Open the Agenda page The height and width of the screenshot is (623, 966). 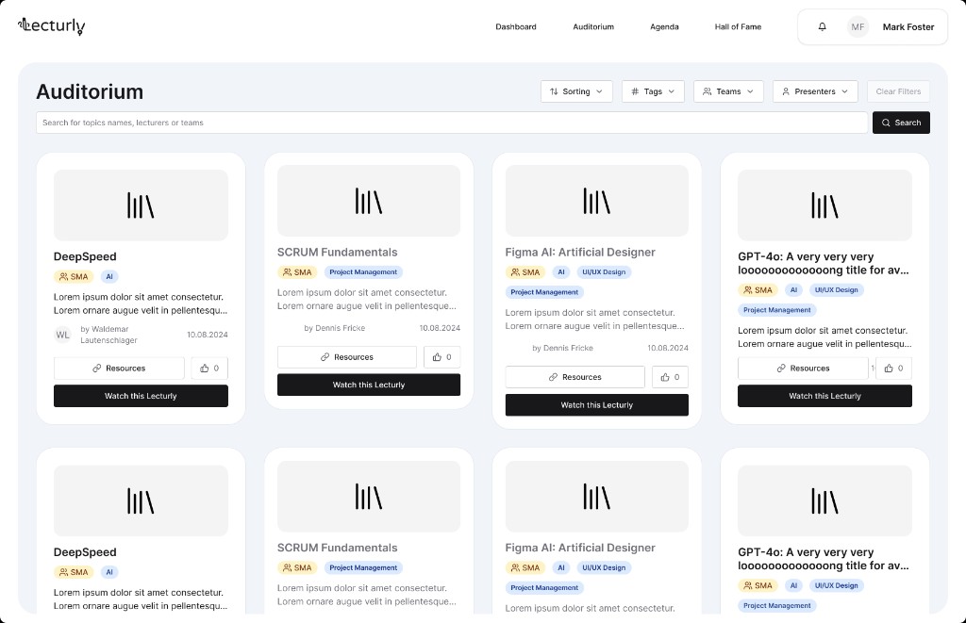(x=664, y=27)
